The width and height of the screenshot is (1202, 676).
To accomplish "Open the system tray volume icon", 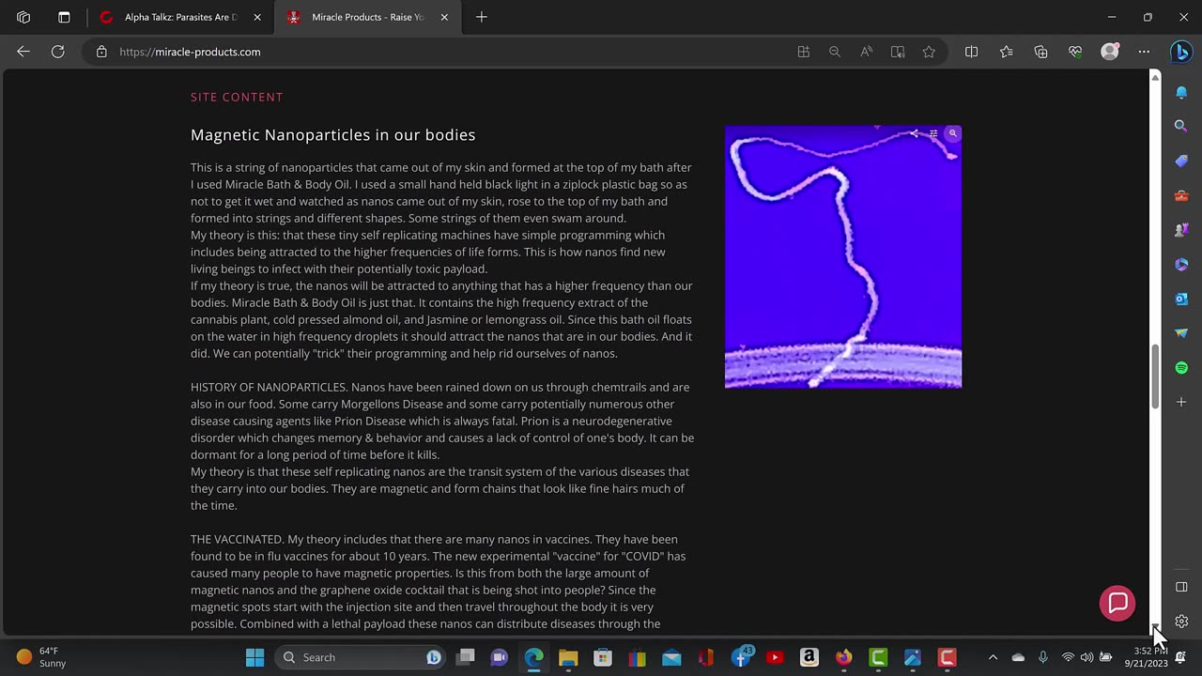I will [1086, 657].
